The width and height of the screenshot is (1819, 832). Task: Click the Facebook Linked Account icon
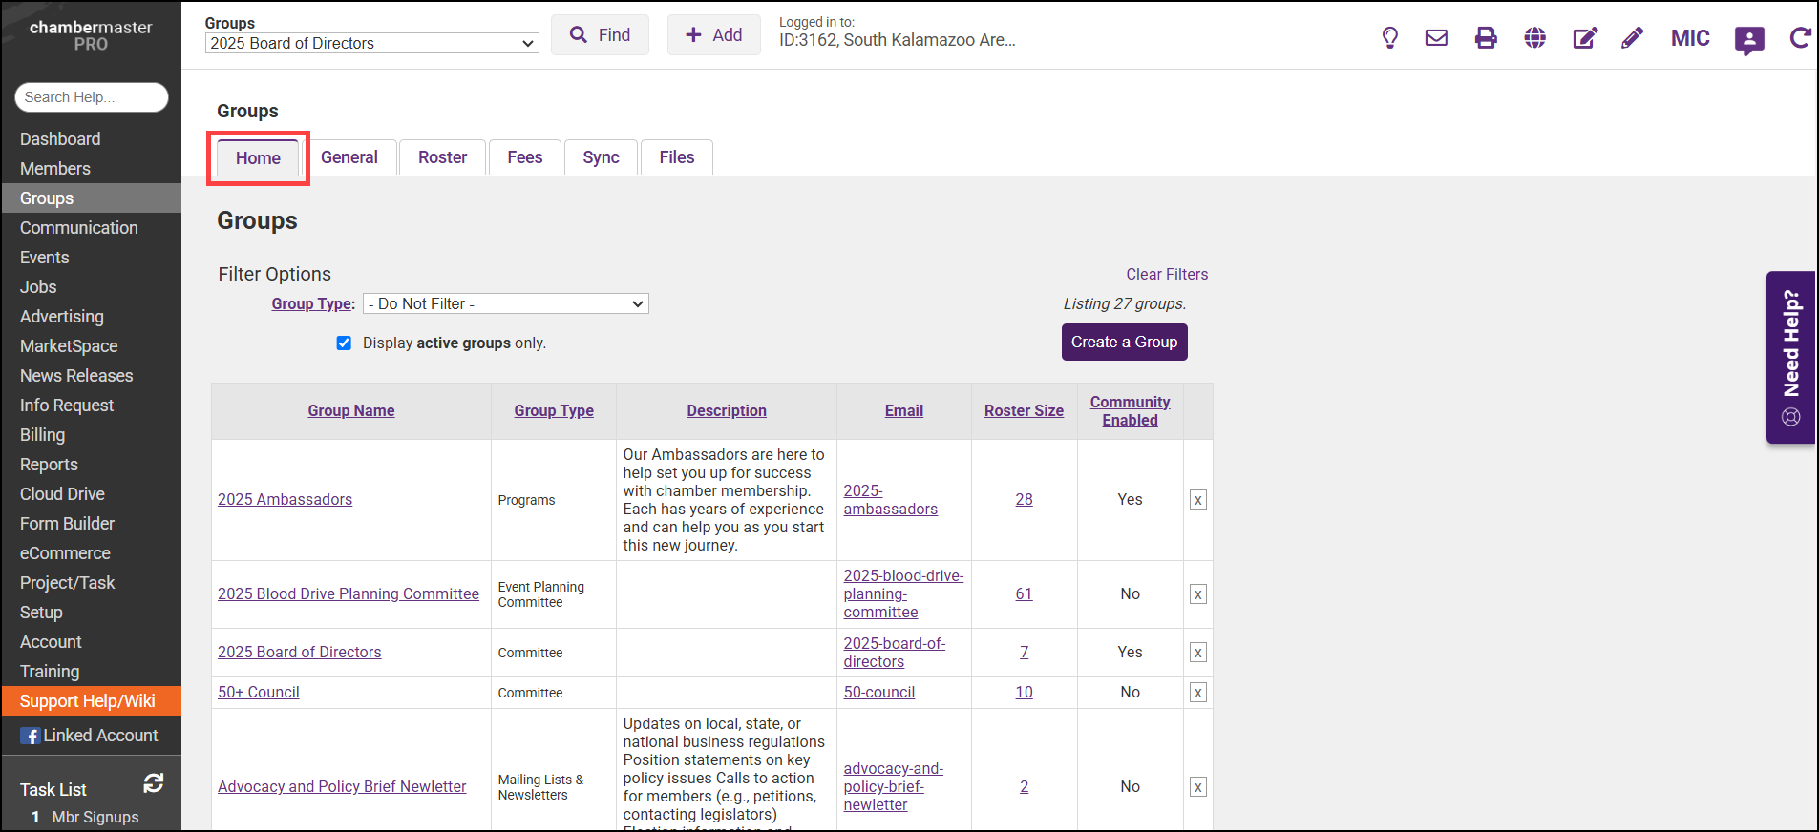pos(32,736)
